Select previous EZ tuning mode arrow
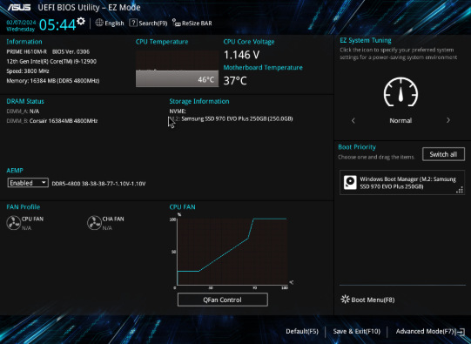 (353, 120)
